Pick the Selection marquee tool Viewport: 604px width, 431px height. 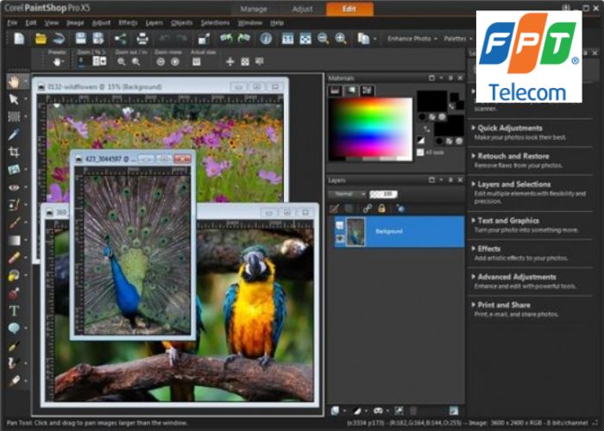(14, 116)
